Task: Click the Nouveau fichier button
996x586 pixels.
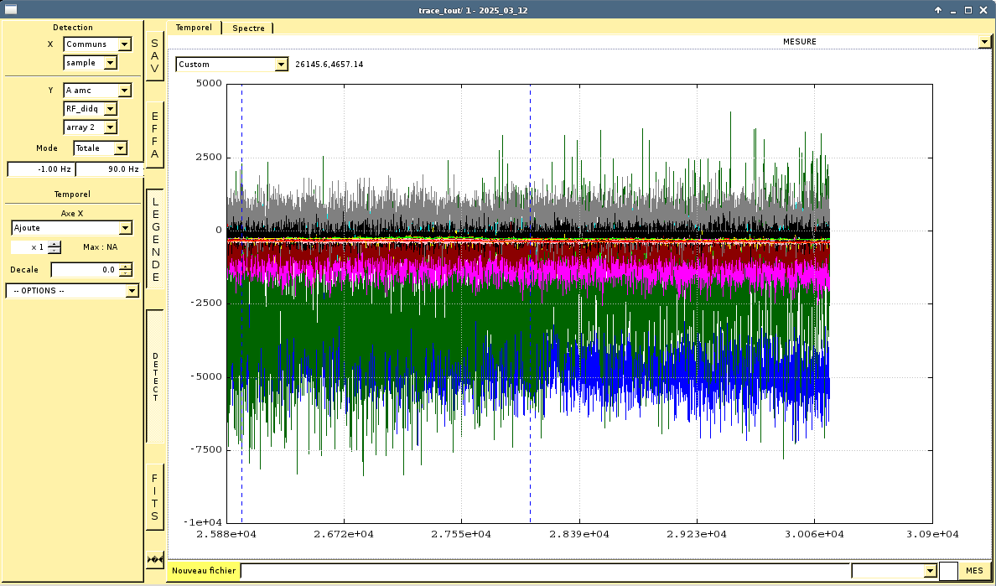Action: 204,571
